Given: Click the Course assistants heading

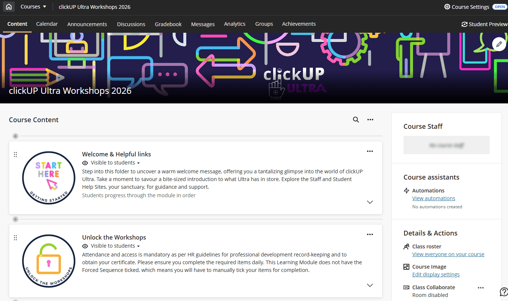Looking at the screenshot, I should point(431,177).
